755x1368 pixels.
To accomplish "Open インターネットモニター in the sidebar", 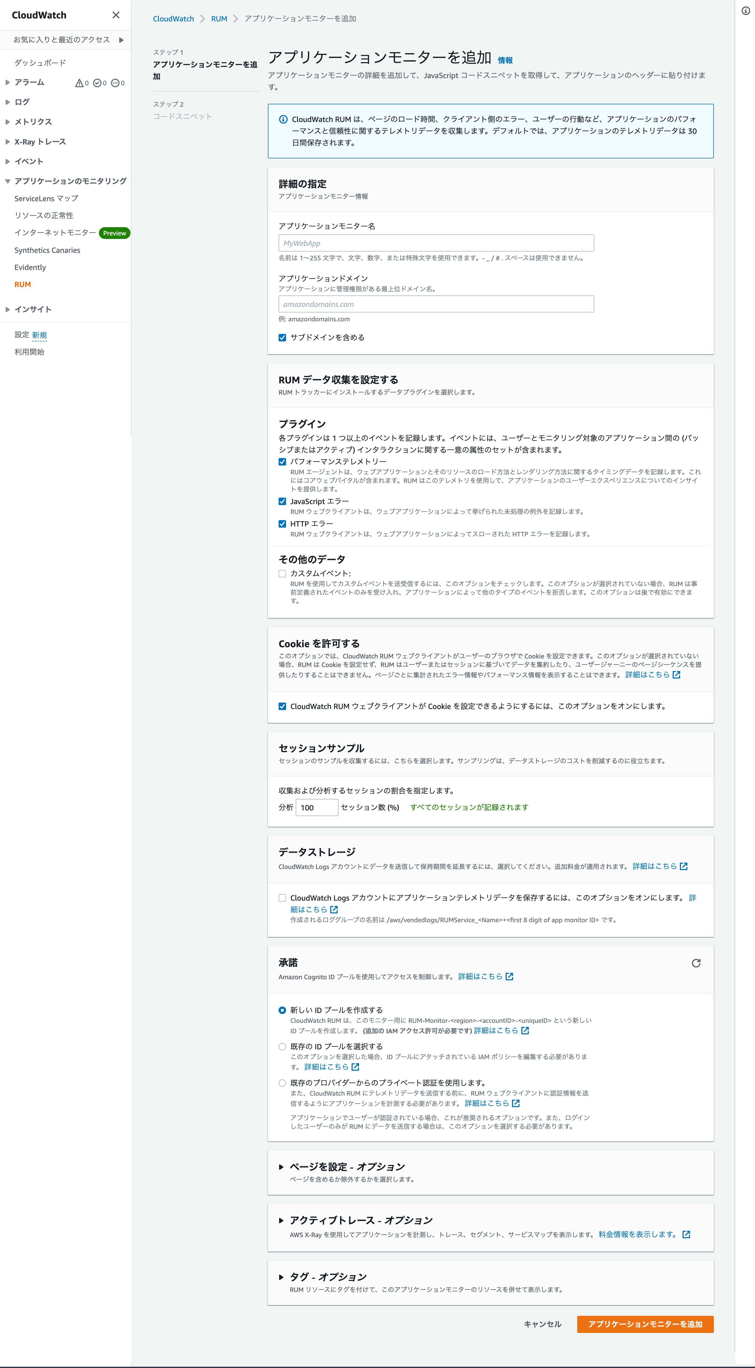I will [55, 233].
